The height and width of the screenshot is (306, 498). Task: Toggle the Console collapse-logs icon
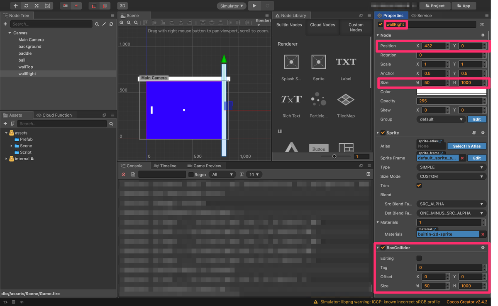(x=368, y=174)
